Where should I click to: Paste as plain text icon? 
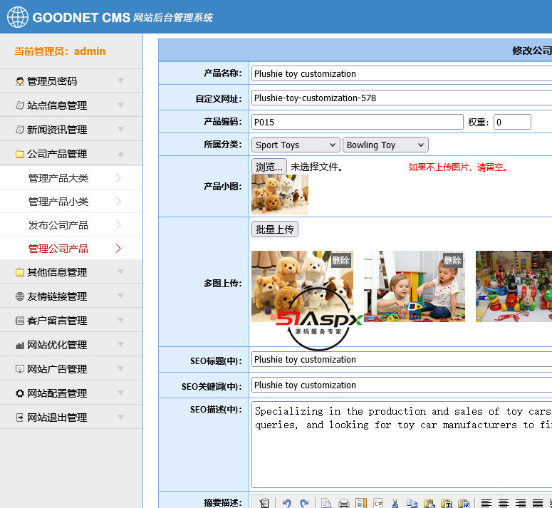[447, 503]
